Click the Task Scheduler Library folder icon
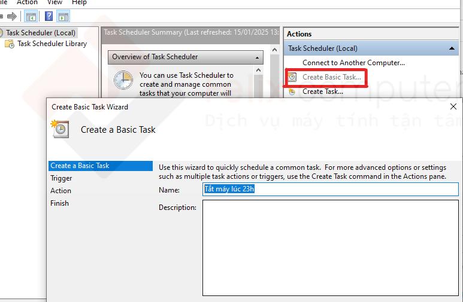This screenshot has height=302, width=463. coord(10,44)
